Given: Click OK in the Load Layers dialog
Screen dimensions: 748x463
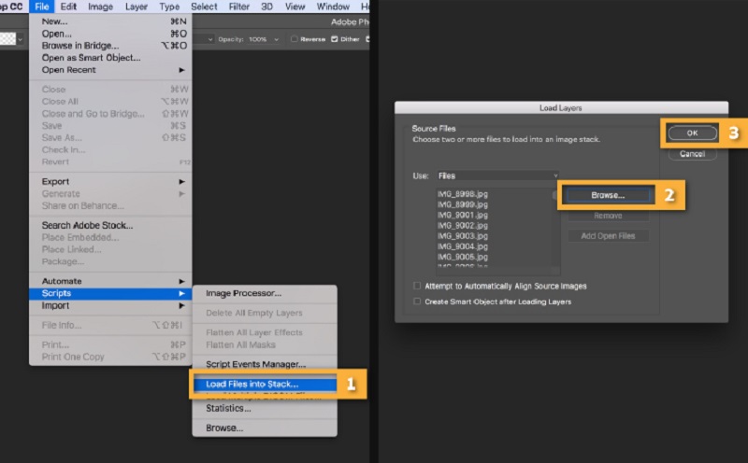Looking at the screenshot, I should tap(692, 133).
